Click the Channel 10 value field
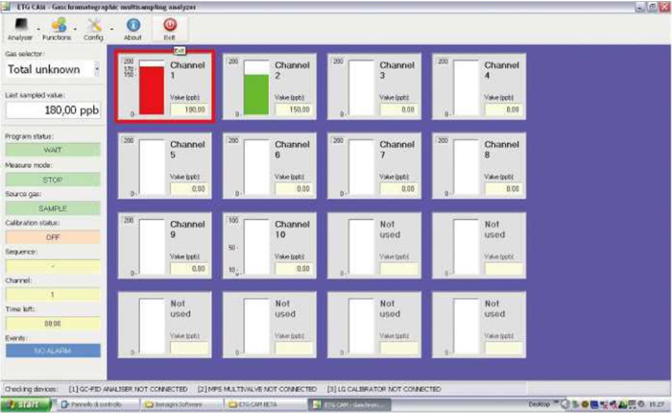 coord(294,269)
